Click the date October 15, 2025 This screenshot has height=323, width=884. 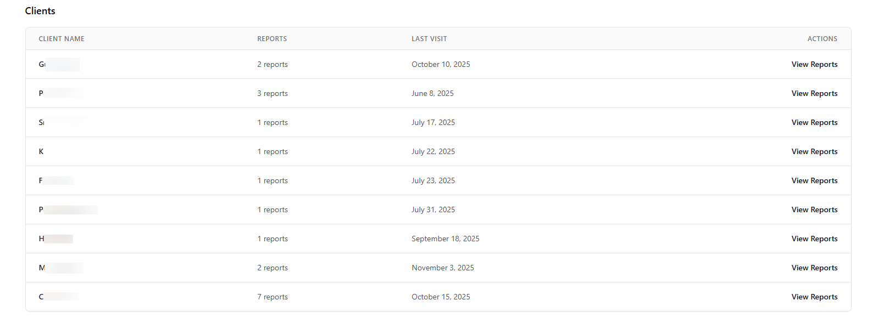[x=441, y=297]
